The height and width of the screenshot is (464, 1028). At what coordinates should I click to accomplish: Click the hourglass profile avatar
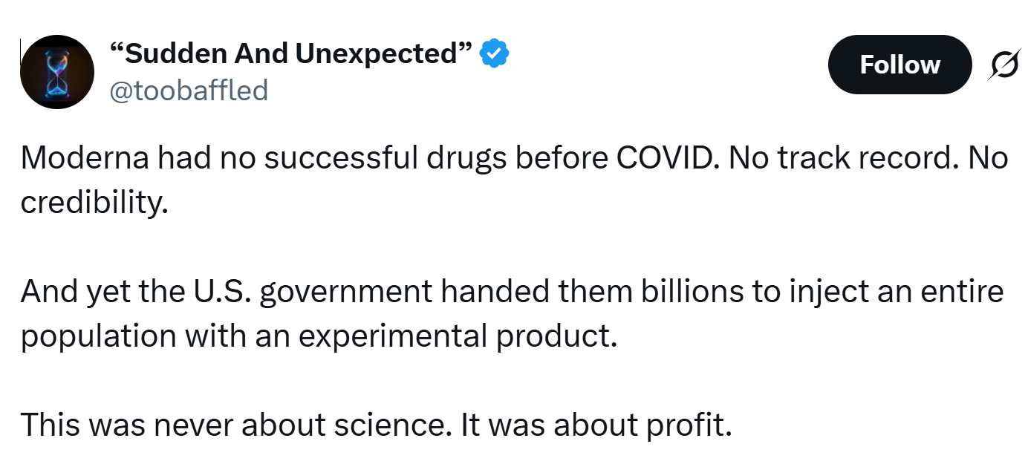(56, 72)
